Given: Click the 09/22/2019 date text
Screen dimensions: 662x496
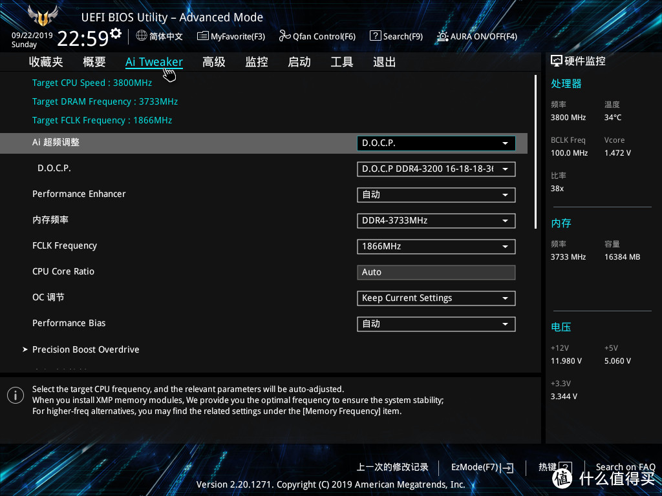Looking at the screenshot, I should (x=32, y=36).
